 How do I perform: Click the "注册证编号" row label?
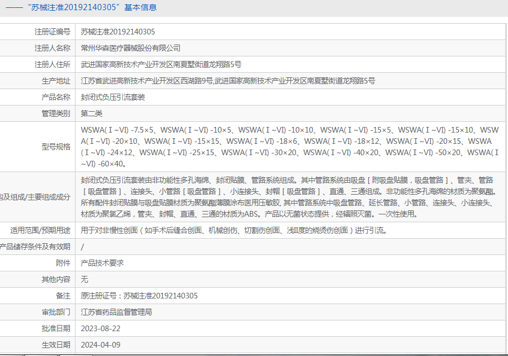52,32
